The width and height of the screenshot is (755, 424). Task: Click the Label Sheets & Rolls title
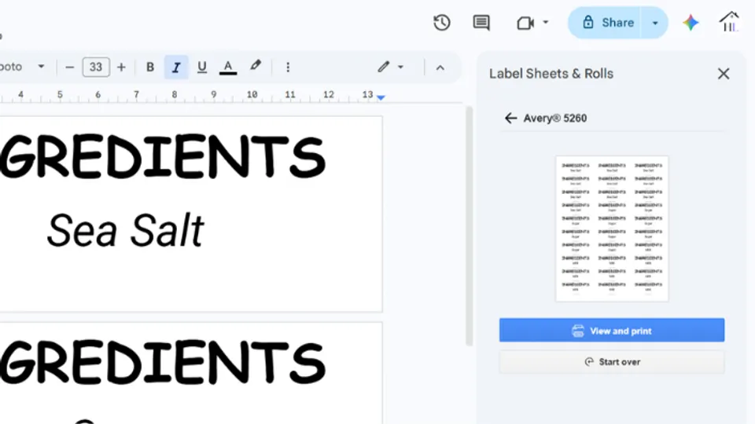[x=551, y=74]
